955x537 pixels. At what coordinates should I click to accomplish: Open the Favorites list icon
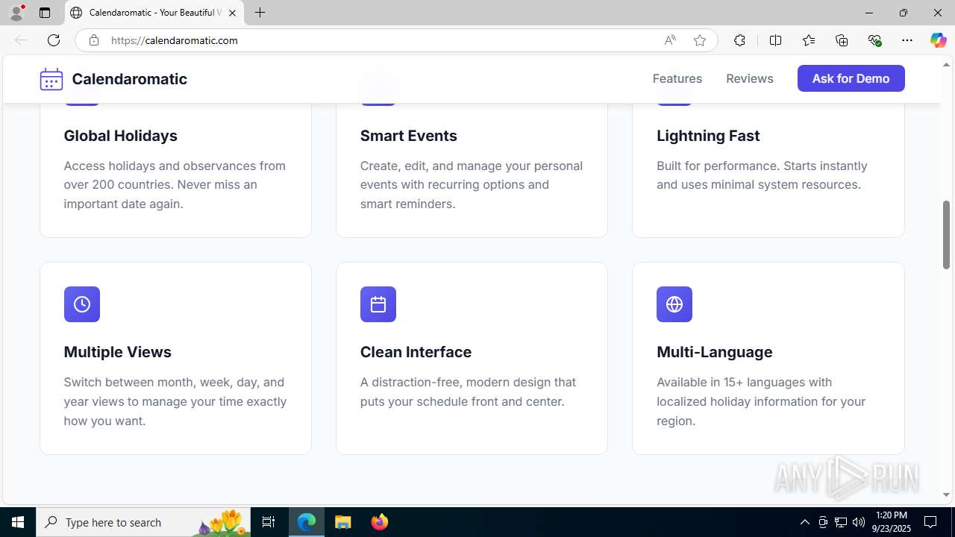(x=809, y=40)
